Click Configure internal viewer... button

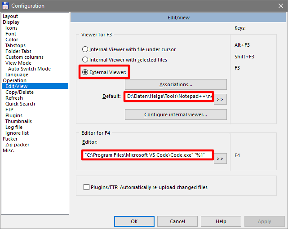pyautogui.click(x=176, y=114)
